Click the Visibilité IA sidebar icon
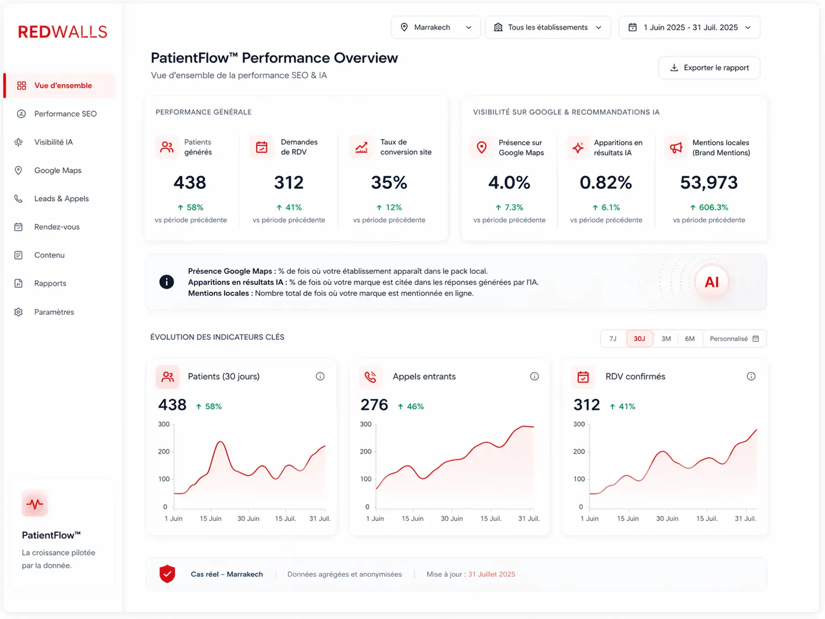The image size is (825, 619). (x=19, y=142)
